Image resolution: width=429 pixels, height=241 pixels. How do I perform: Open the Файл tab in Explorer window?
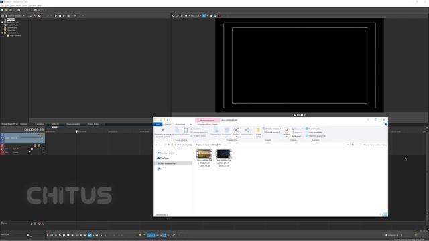click(x=158, y=124)
